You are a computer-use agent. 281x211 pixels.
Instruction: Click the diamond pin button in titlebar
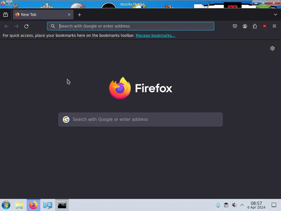pos(9,3)
